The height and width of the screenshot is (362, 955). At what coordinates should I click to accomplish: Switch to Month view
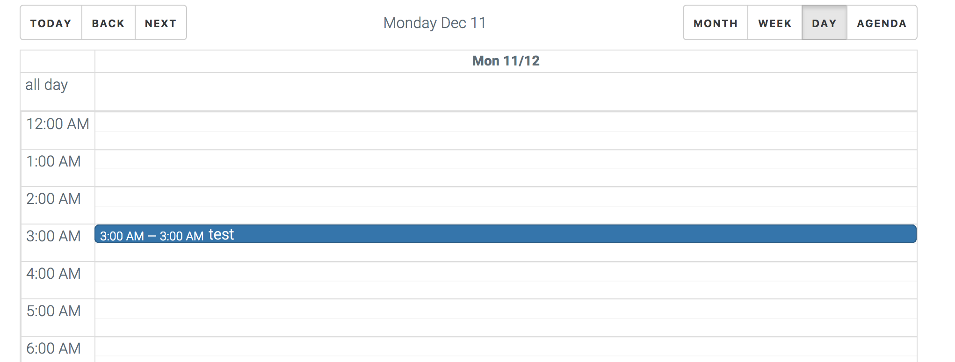click(715, 22)
